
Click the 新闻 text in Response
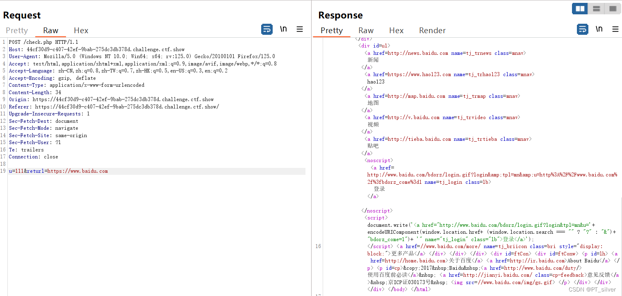(373, 60)
